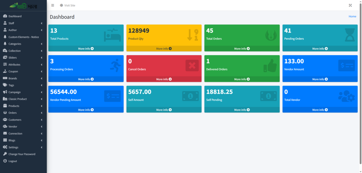The width and height of the screenshot is (362, 173).
Task: Click the power icon next to Logout
Action: point(5,161)
